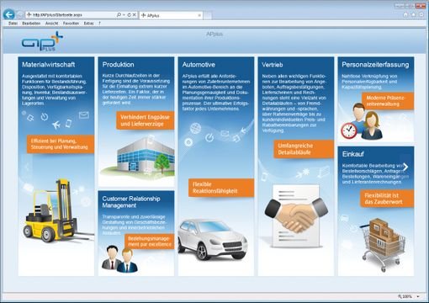This screenshot has height=303, width=429.
Task: Click the Vertrieb description paragraph
Action: click(294, 104)
